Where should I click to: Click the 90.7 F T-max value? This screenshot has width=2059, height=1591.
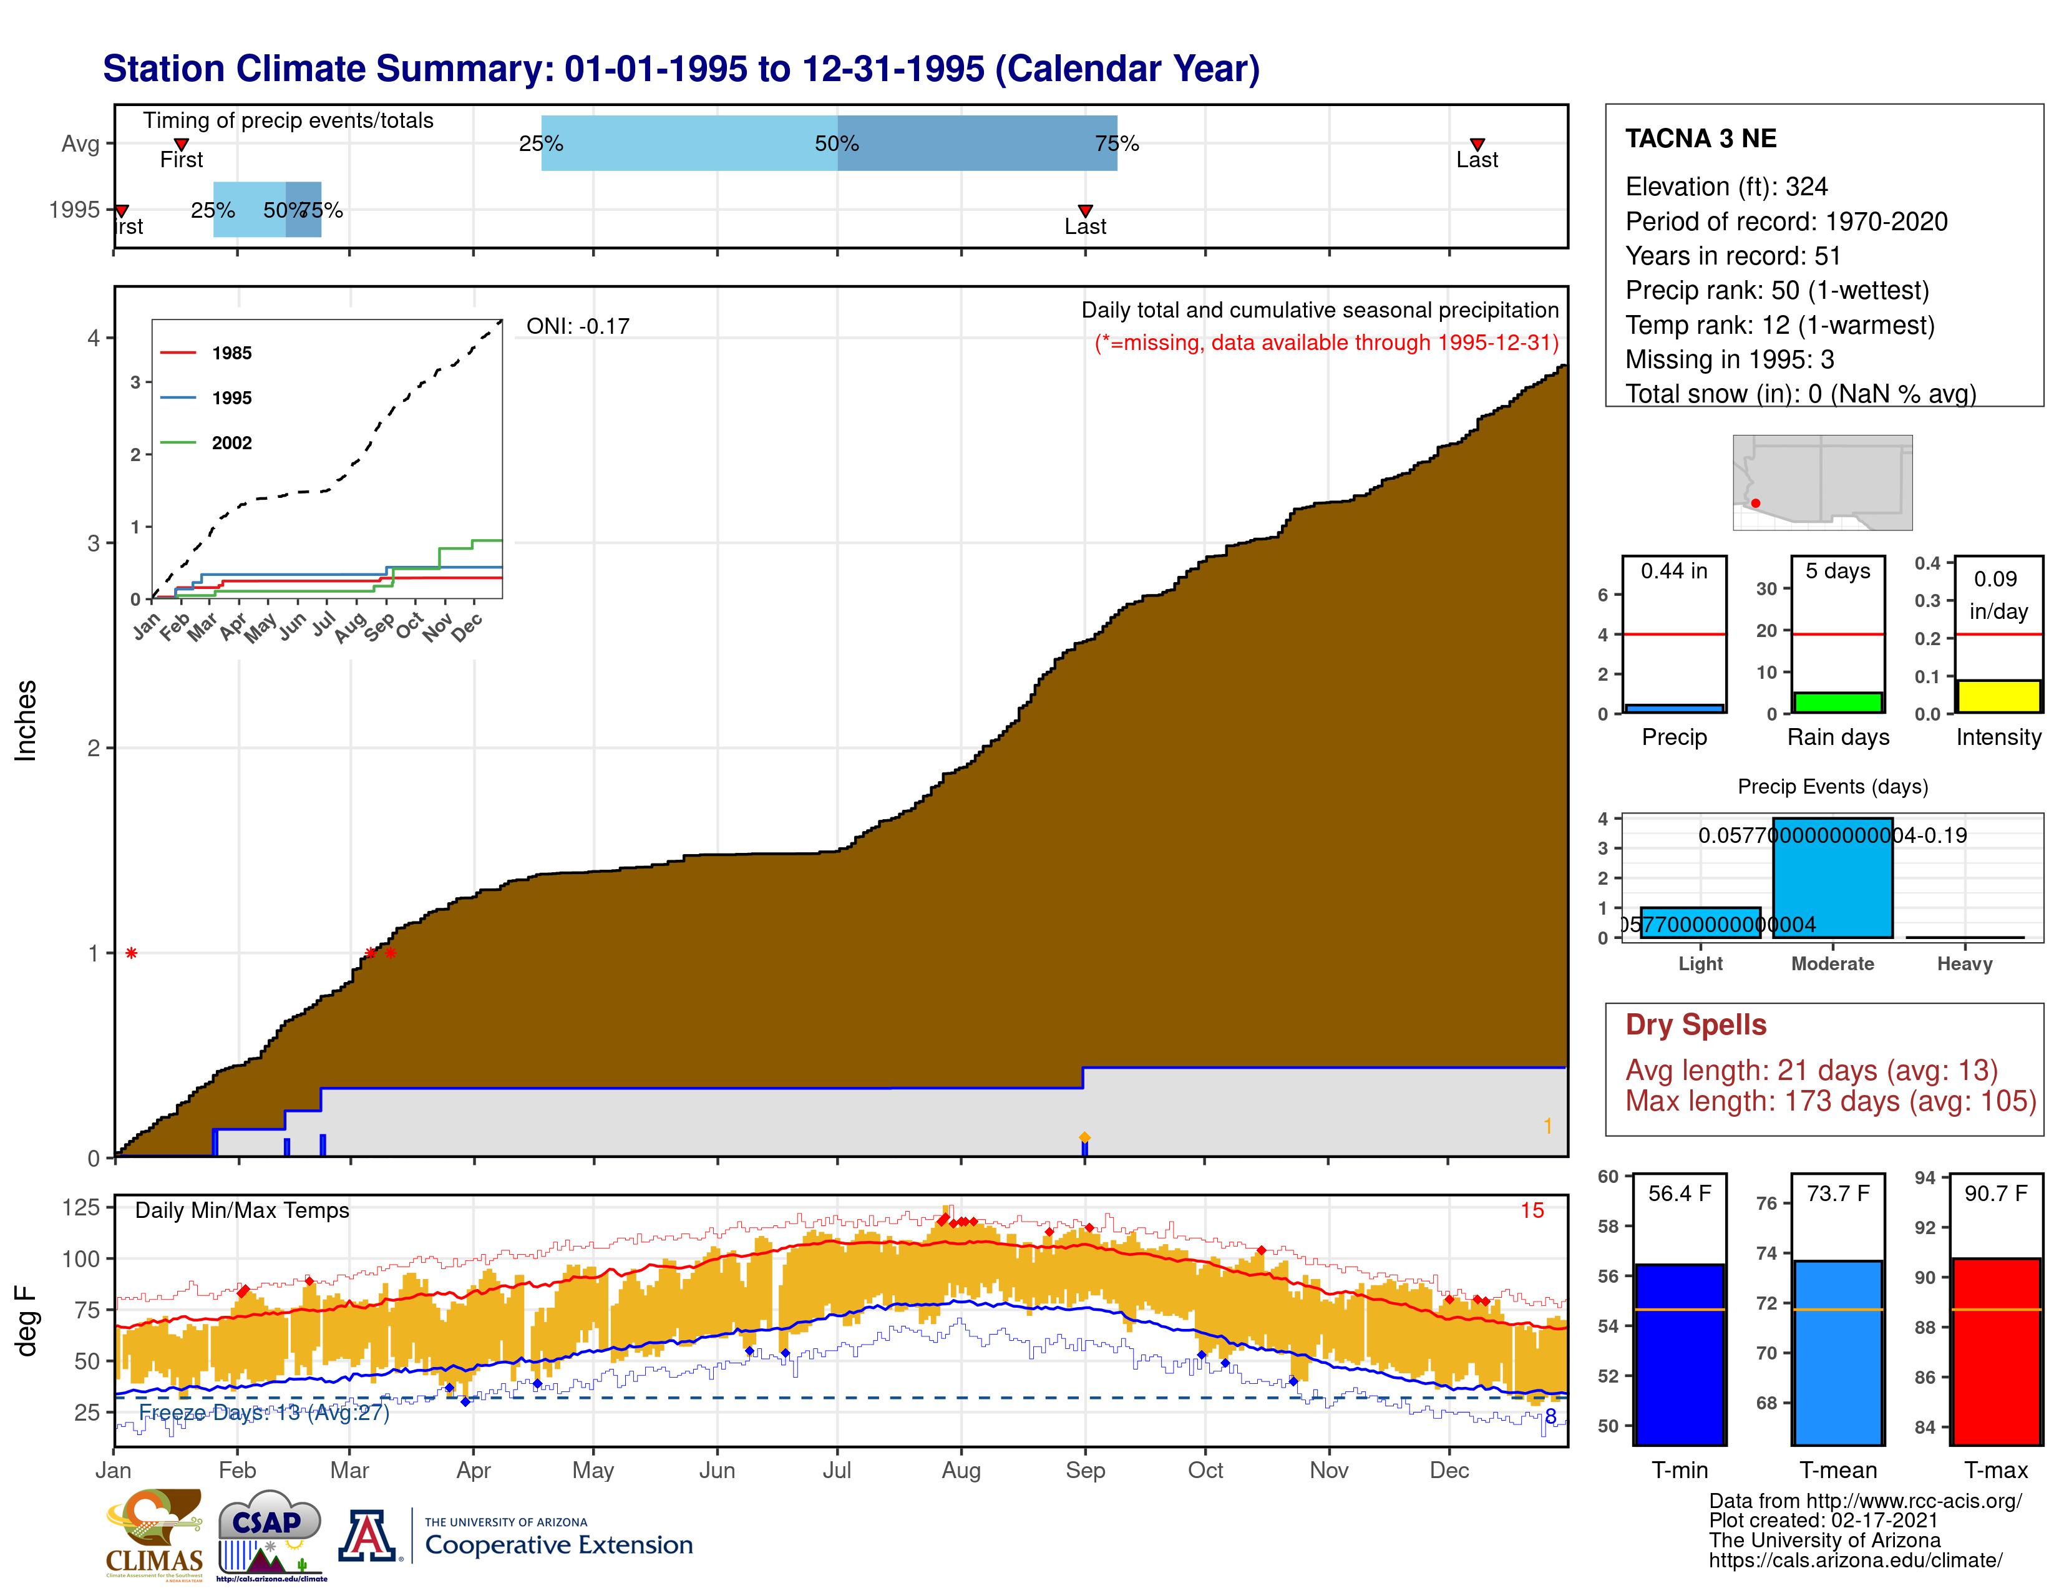point(1997,1193)
